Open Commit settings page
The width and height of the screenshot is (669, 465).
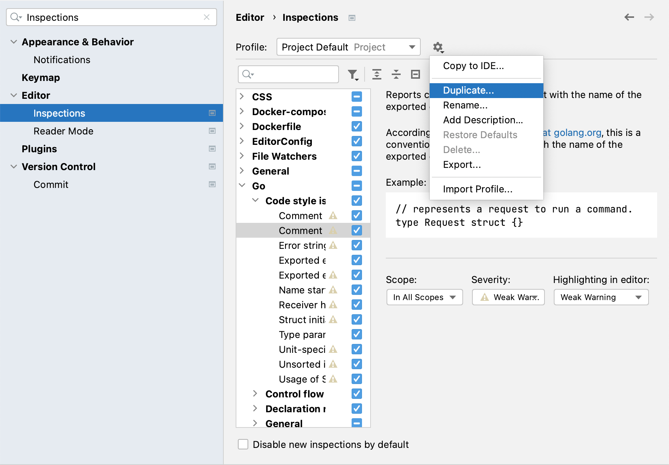pos(51,185)
